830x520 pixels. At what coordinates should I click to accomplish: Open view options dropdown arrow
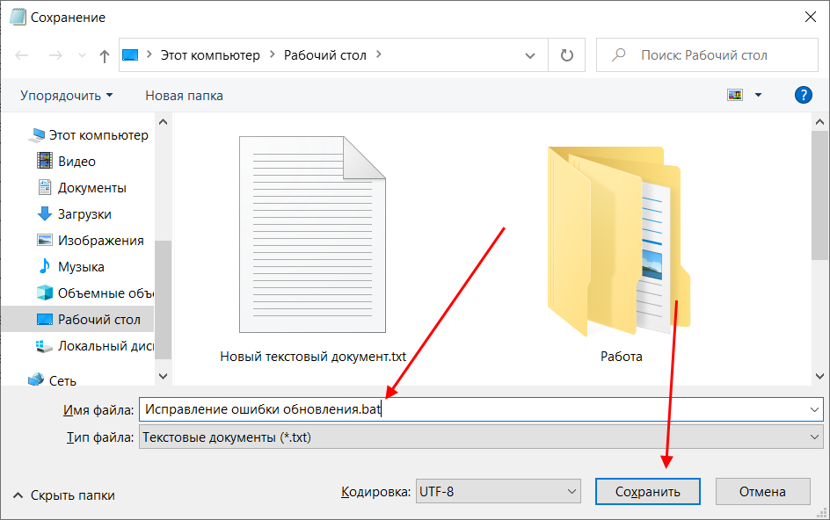758,95
